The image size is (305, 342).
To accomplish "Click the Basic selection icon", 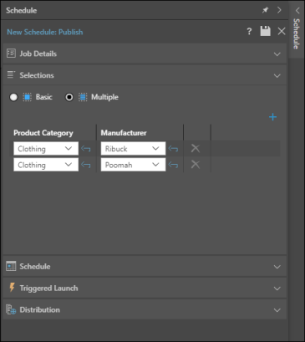I will click(x=27, y=97).
